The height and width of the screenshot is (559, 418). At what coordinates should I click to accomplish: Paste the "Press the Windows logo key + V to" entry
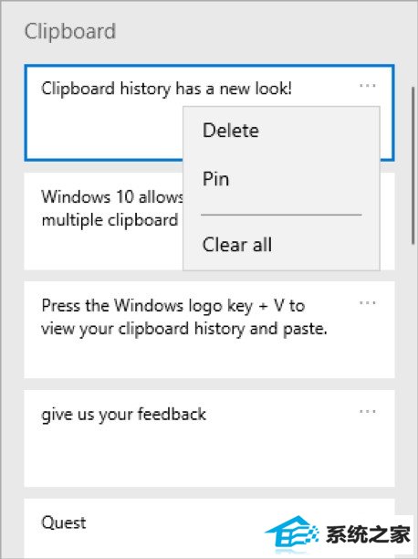[209, 330]
